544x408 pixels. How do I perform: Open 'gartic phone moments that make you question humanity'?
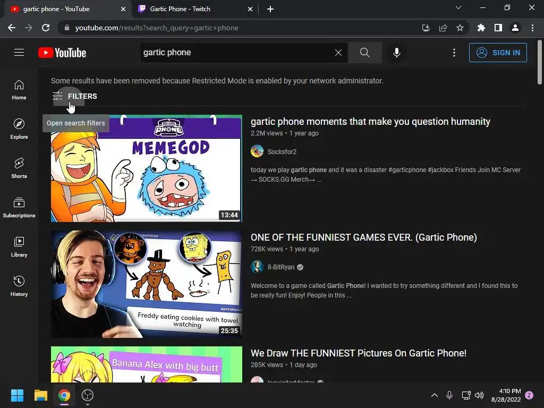click(x=370, y=122)
